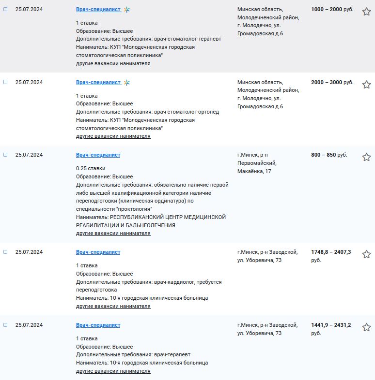The width and height of the screenshot is (375, 380).
Task: Open другие вакансии нанимателя for first Молодечно listing
Action: point(113,63)
